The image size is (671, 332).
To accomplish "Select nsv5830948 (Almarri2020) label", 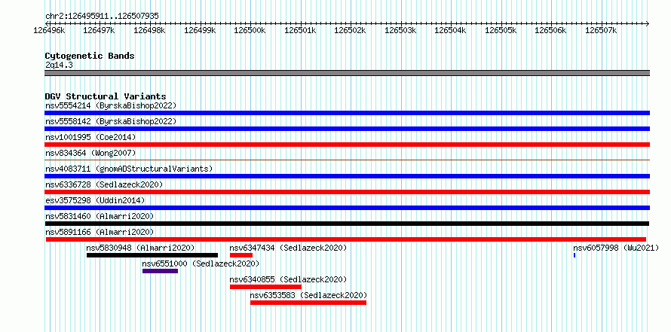I will 140,248.
